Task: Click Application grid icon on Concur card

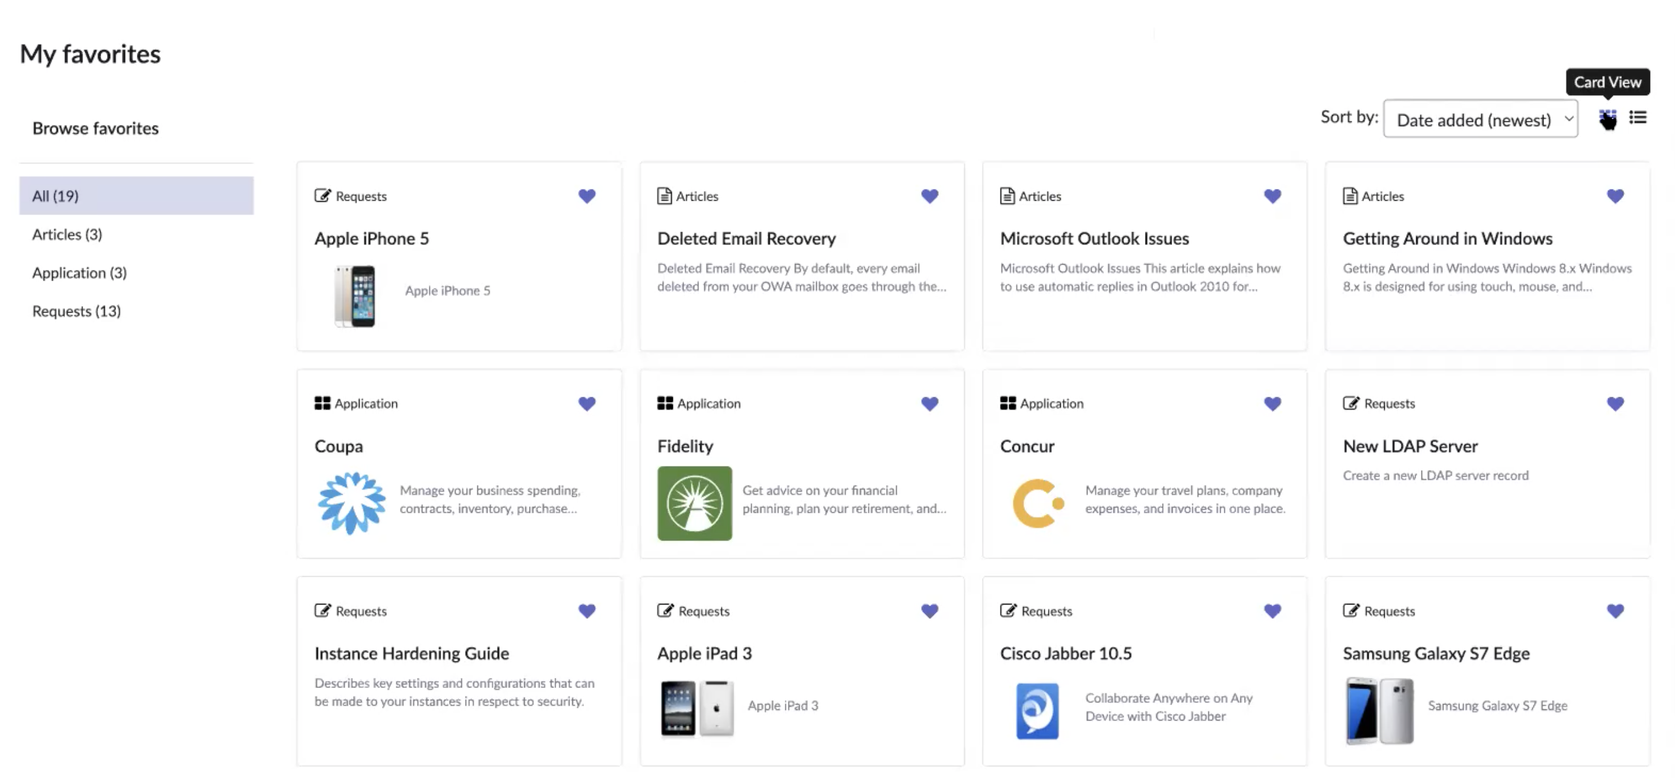Action: [x=1008, y=404]
